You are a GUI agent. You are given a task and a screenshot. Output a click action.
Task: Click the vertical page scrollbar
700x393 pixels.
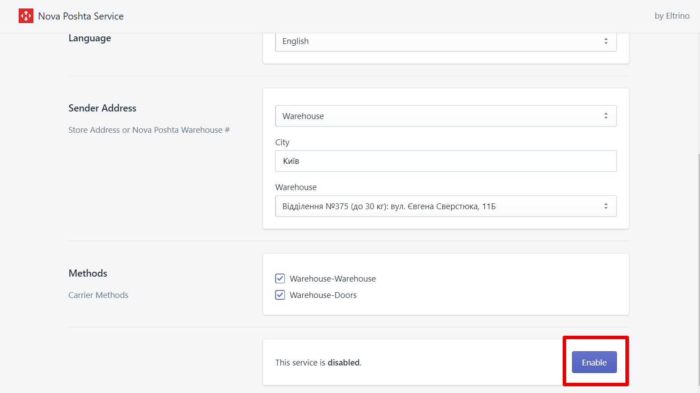[x=699, y=270]
